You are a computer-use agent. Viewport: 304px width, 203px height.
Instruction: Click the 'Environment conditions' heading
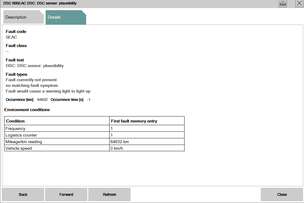[x=27, y=110]
